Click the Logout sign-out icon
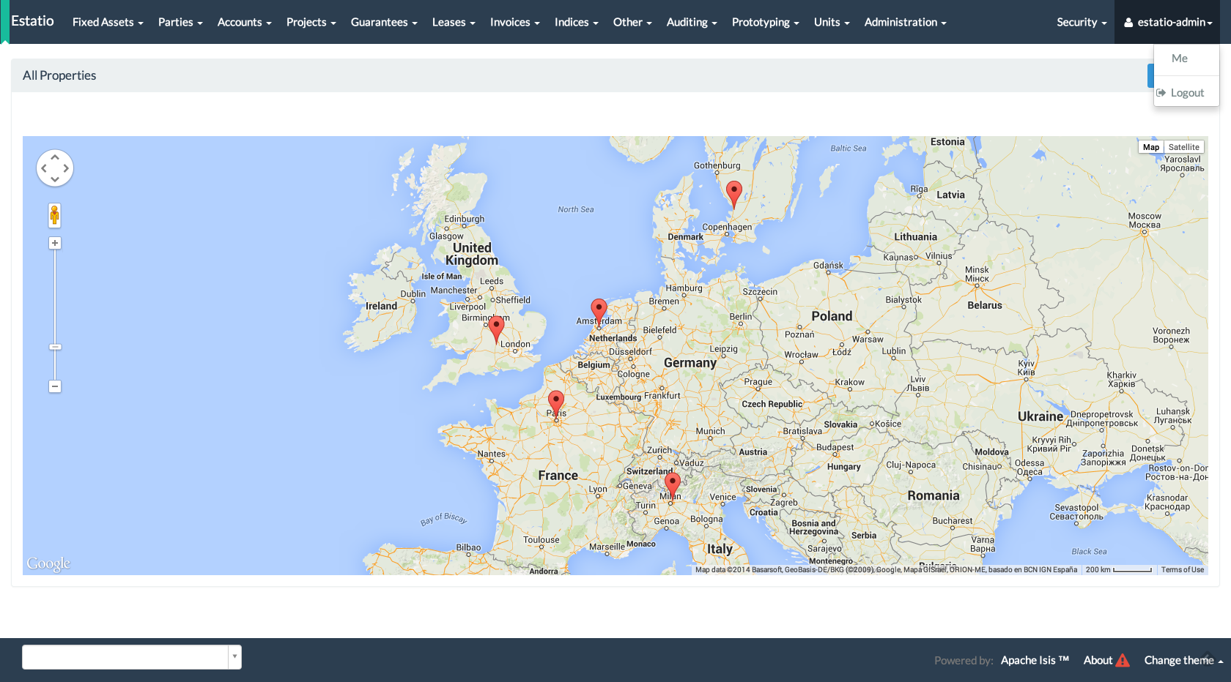 (1161, 93)
